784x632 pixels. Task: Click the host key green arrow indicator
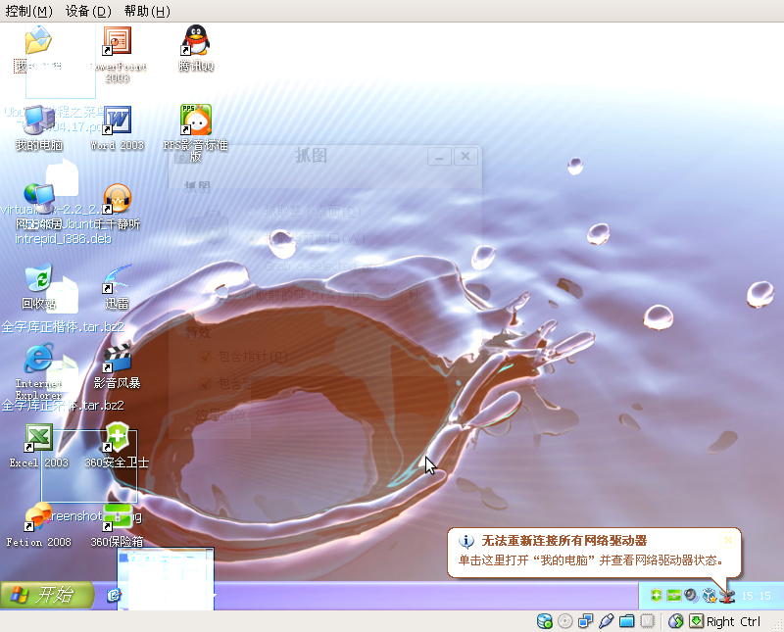[696, 621]
